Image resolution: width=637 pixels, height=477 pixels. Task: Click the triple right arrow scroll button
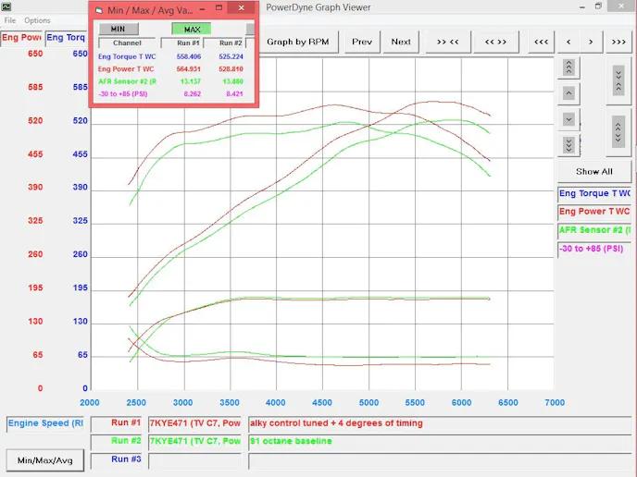tap(618, 42)
